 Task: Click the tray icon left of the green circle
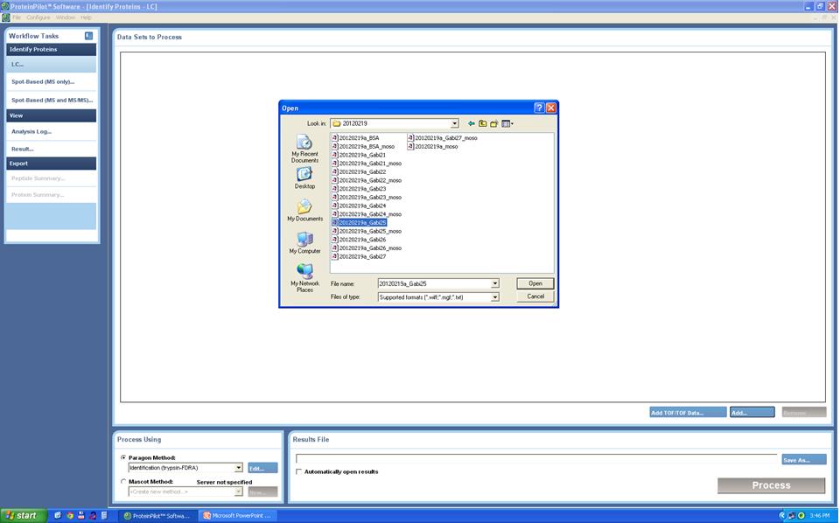(x=792, y=515)
